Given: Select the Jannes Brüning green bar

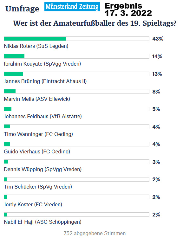Looking at the screenshot, I should pos(13,74).
